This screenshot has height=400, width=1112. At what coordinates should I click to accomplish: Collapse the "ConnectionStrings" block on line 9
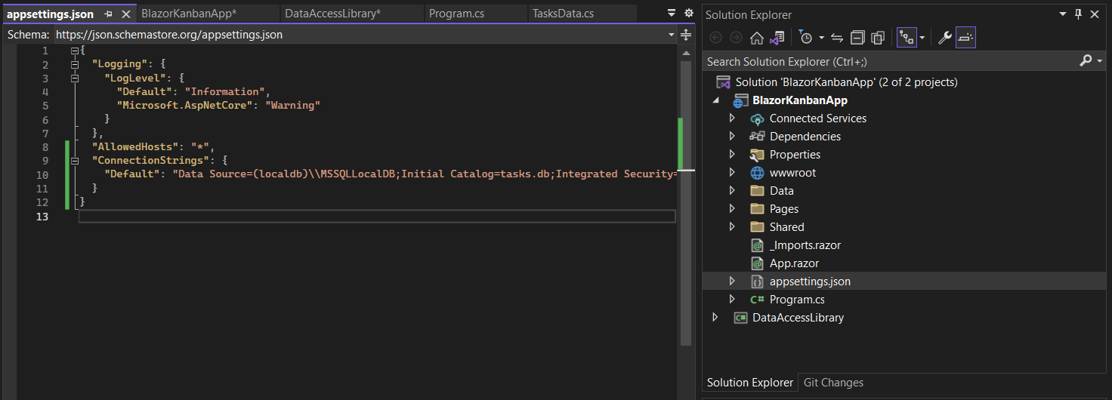[x=75, y=161]
